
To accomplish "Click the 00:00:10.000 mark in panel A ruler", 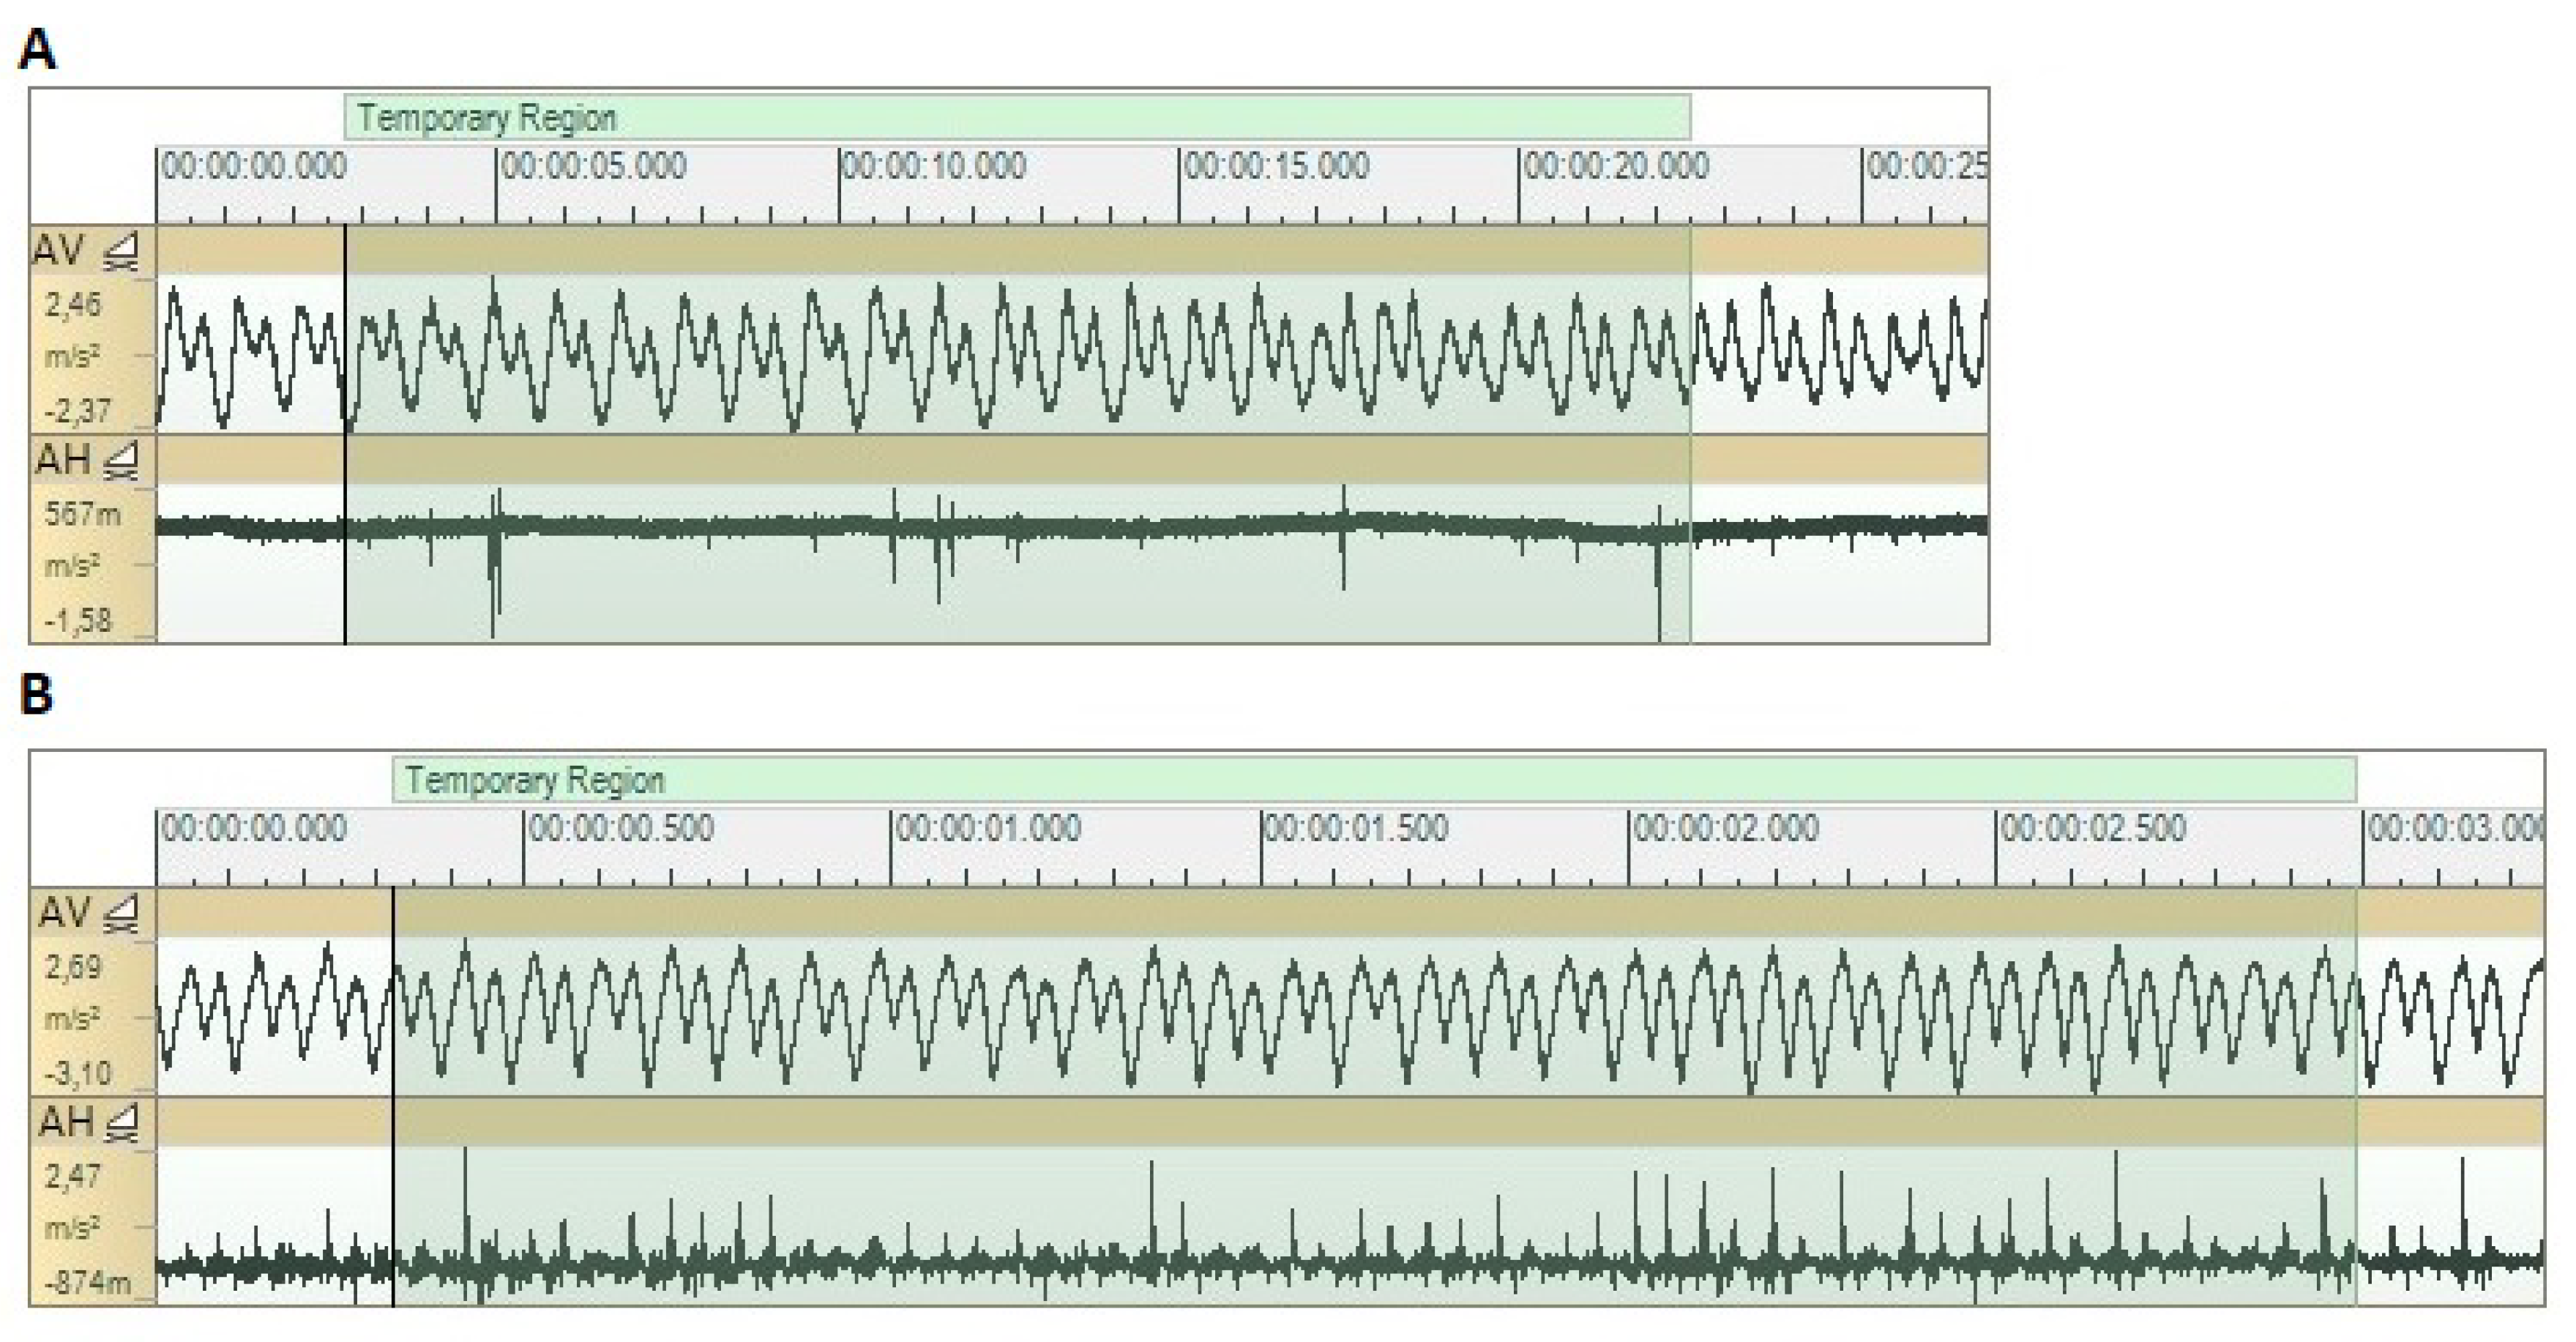I will tap(934, 166).
